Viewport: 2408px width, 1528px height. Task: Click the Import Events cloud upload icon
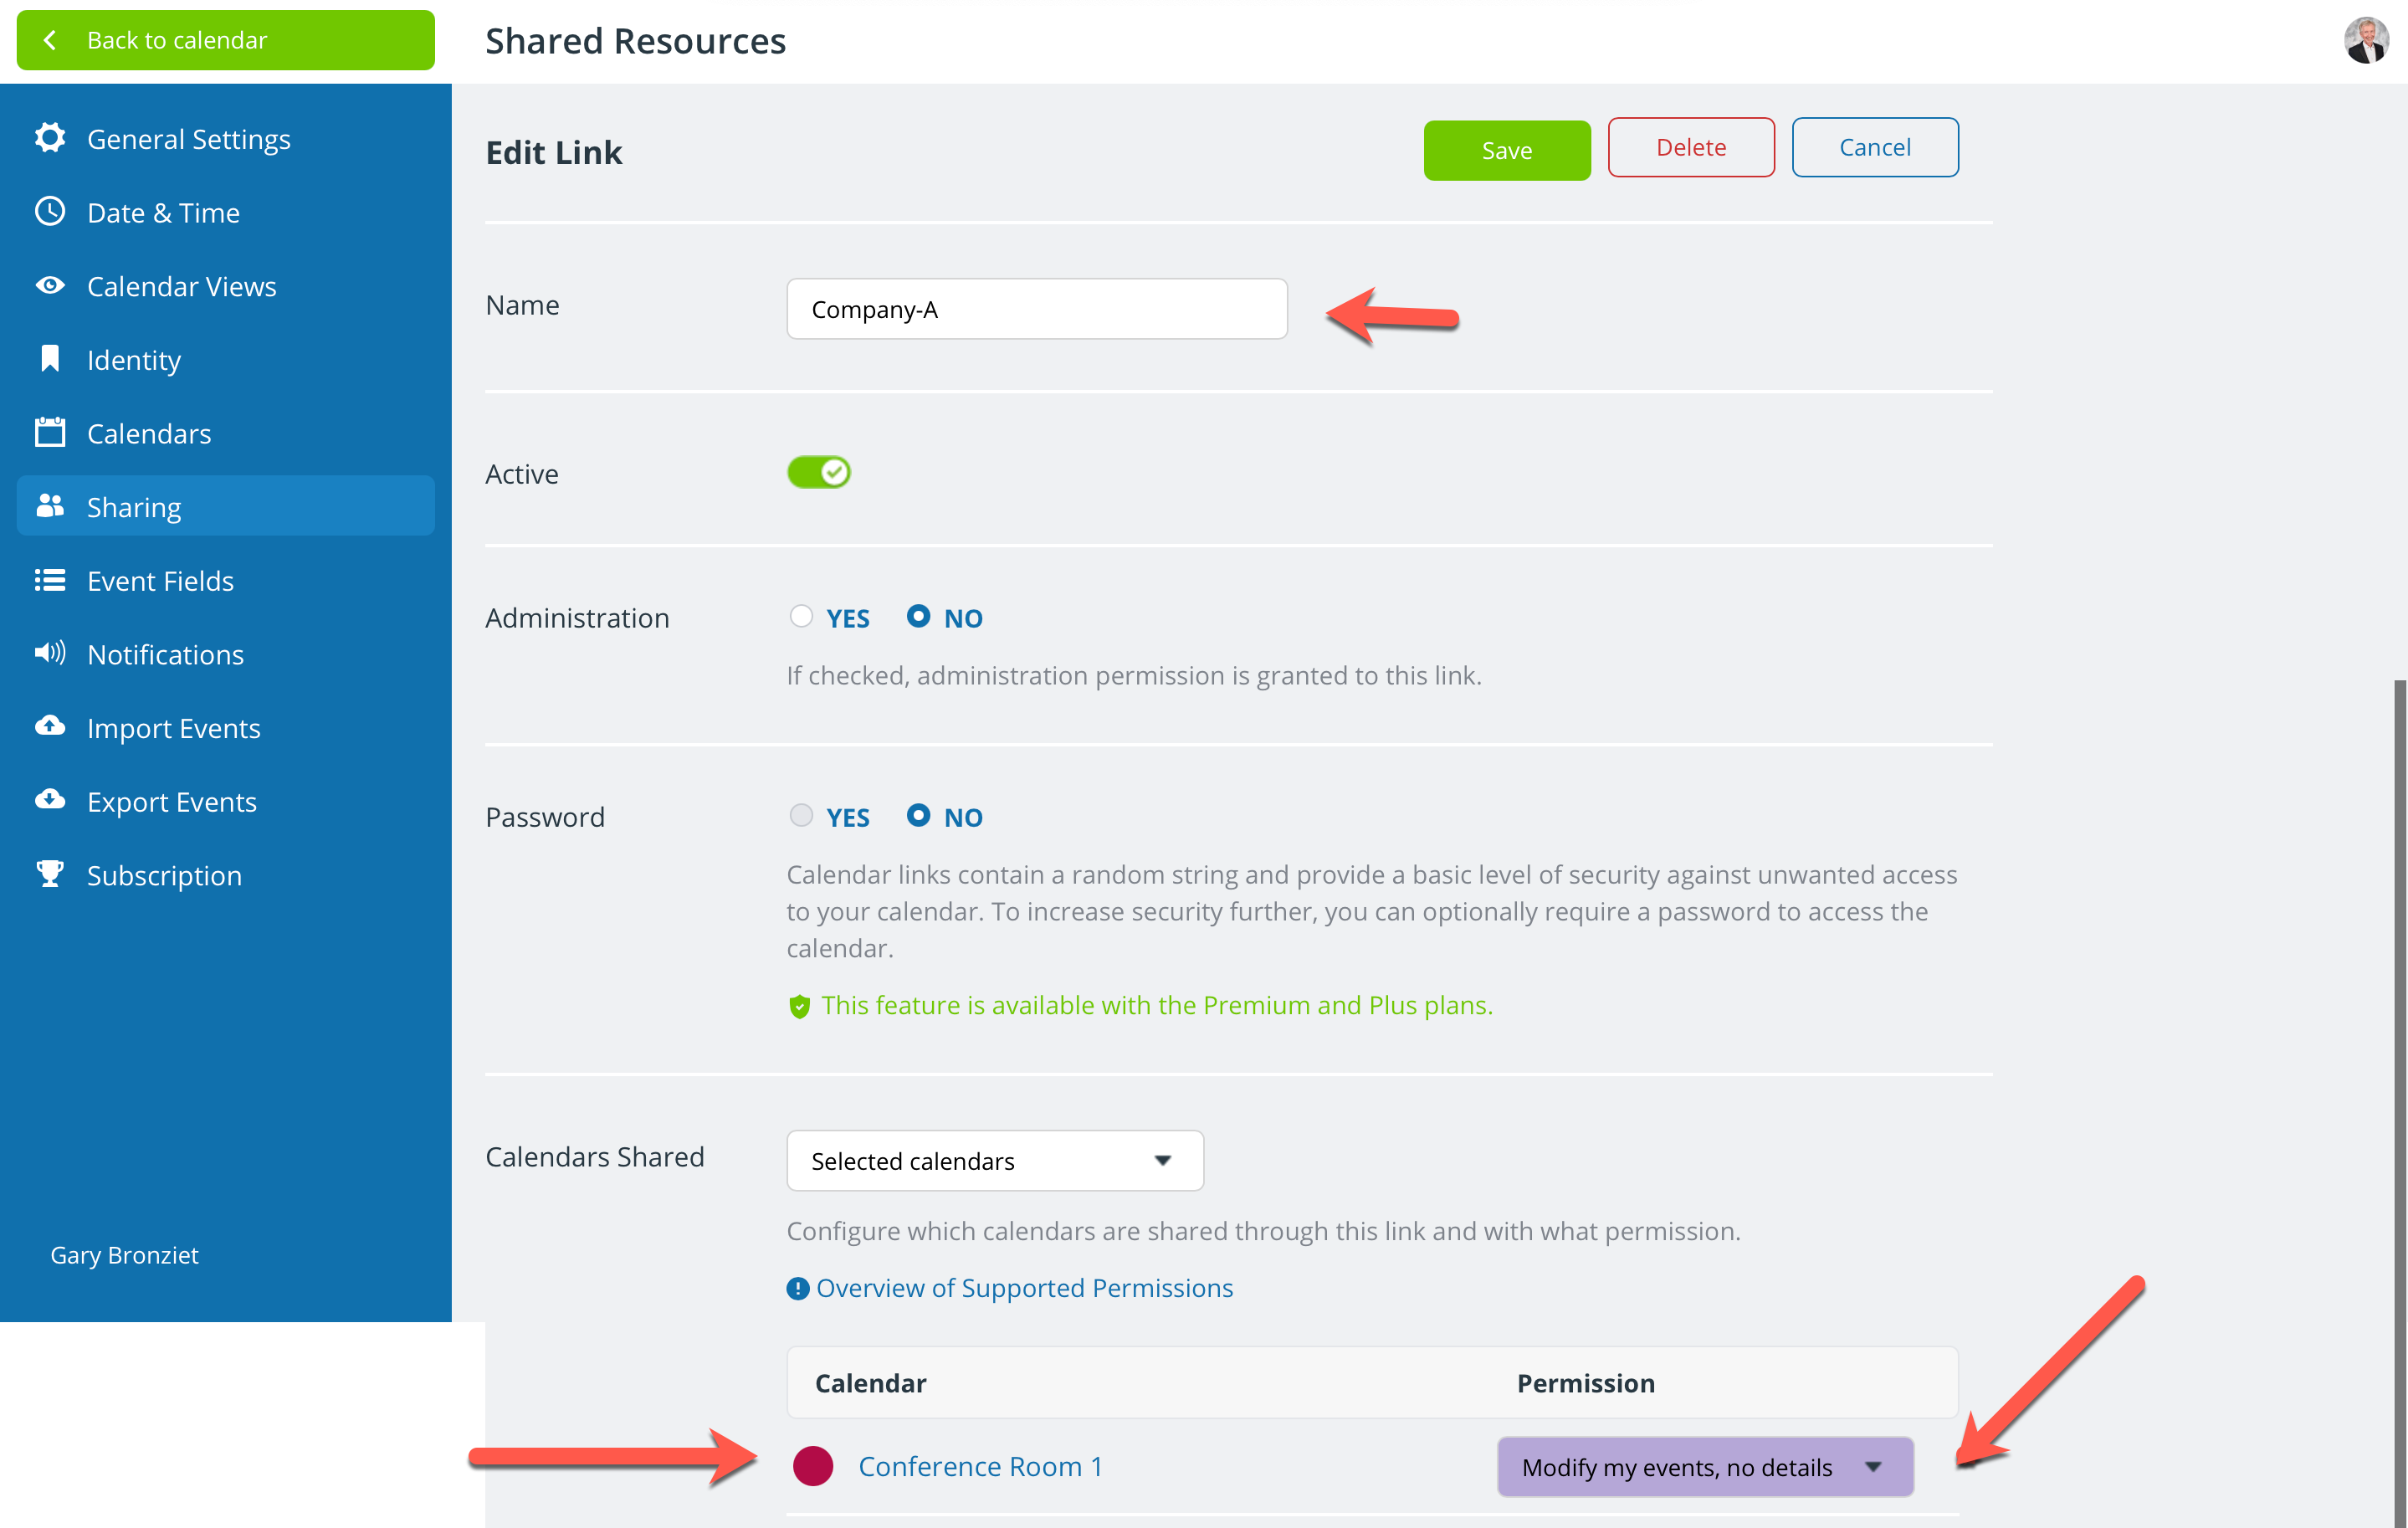(x=50, y=727)
